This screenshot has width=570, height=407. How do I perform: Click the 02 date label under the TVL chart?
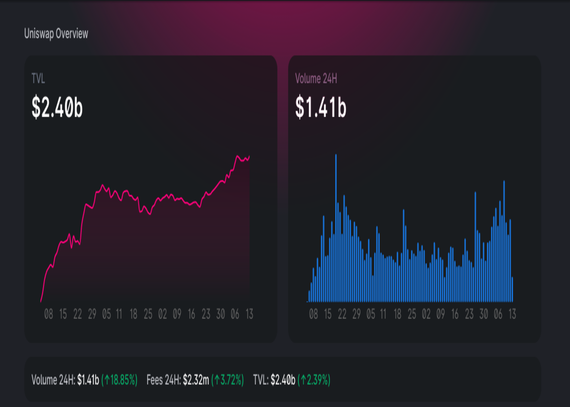pos(162,314)
